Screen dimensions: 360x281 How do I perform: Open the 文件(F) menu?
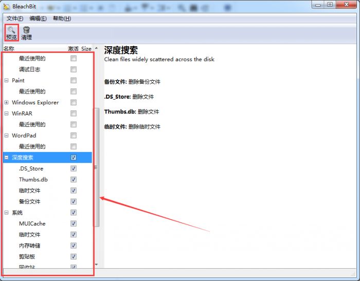coord(15,18)
